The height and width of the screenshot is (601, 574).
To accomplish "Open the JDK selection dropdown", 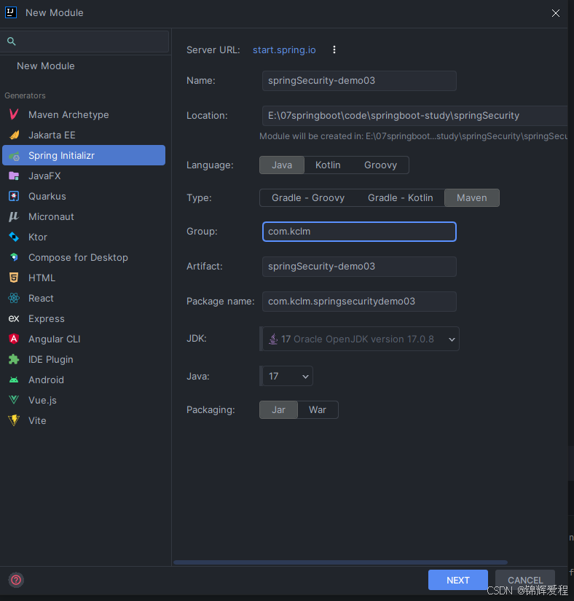I will point(361,339).
